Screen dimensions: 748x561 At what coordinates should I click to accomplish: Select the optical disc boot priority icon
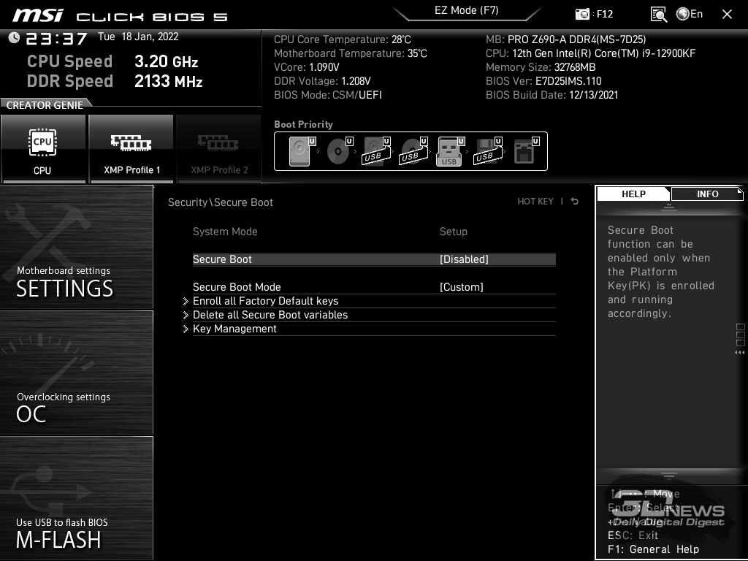pyautogui.click(x=339, y=151)
